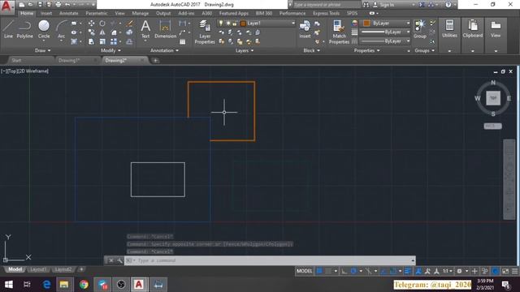Expand the Modify panel
The image size is (520, 292).
110,50
